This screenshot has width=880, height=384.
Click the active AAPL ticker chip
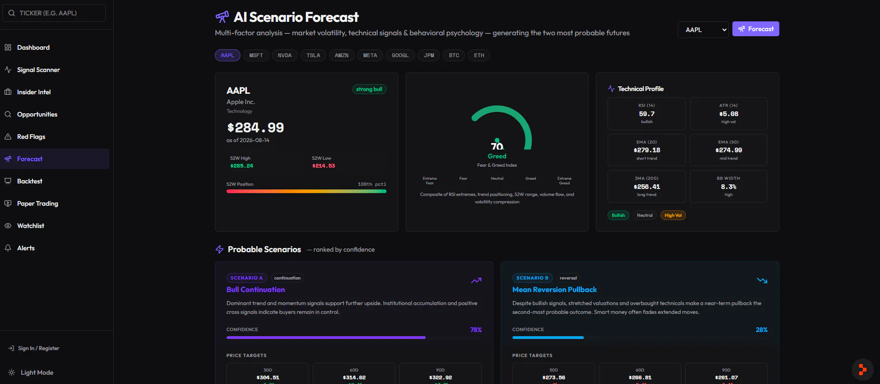point(227,55)
